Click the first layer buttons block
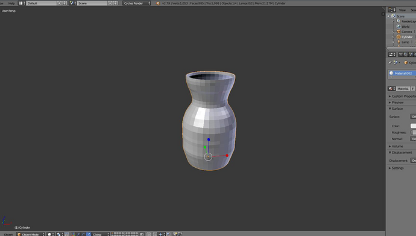This screenshot has width=416, height=236. click(118, 234)
